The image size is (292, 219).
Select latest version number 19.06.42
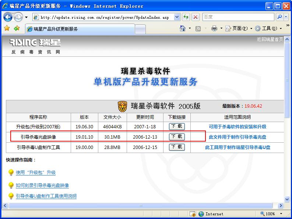pos(253,106)
